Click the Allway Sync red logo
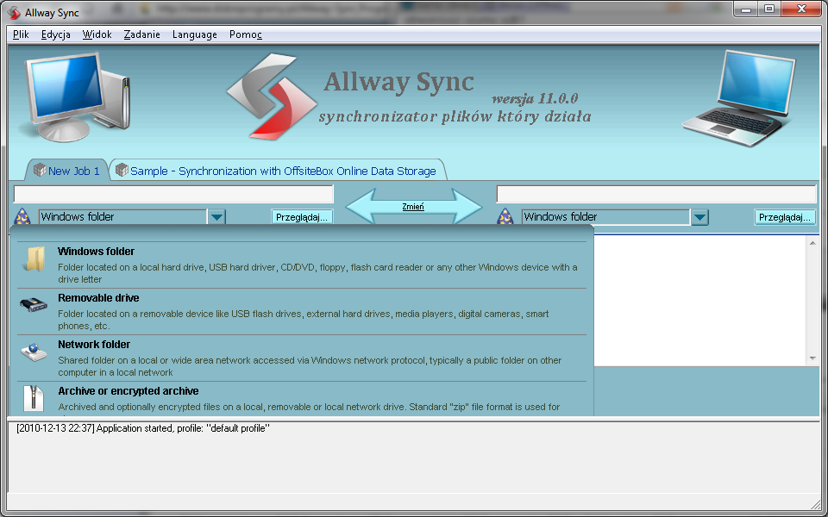This screenshot has width=828, height=517. [x=273, y=97]
